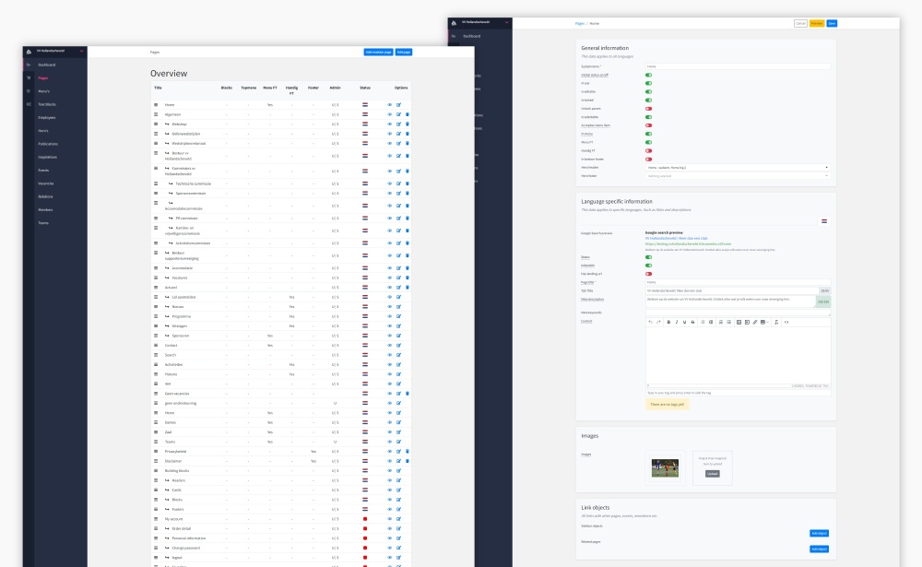Delete the Algemeen page via its trash icon
This screenshot has height=567, width=922.
[x=408, y=114]
